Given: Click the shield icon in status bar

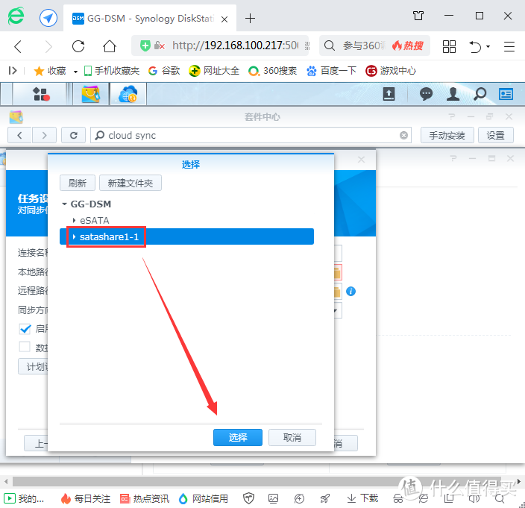Looking at the screenshot, I should pyautogui.click(x=248, y=498).
